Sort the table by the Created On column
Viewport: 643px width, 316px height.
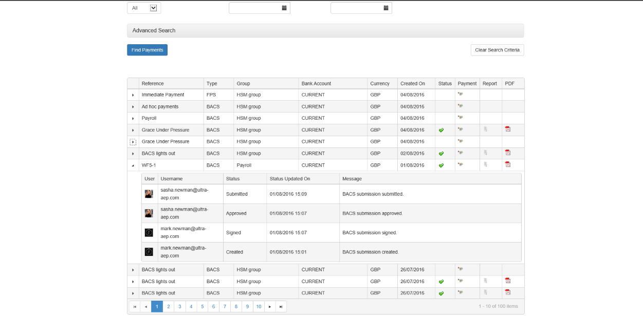413,83
